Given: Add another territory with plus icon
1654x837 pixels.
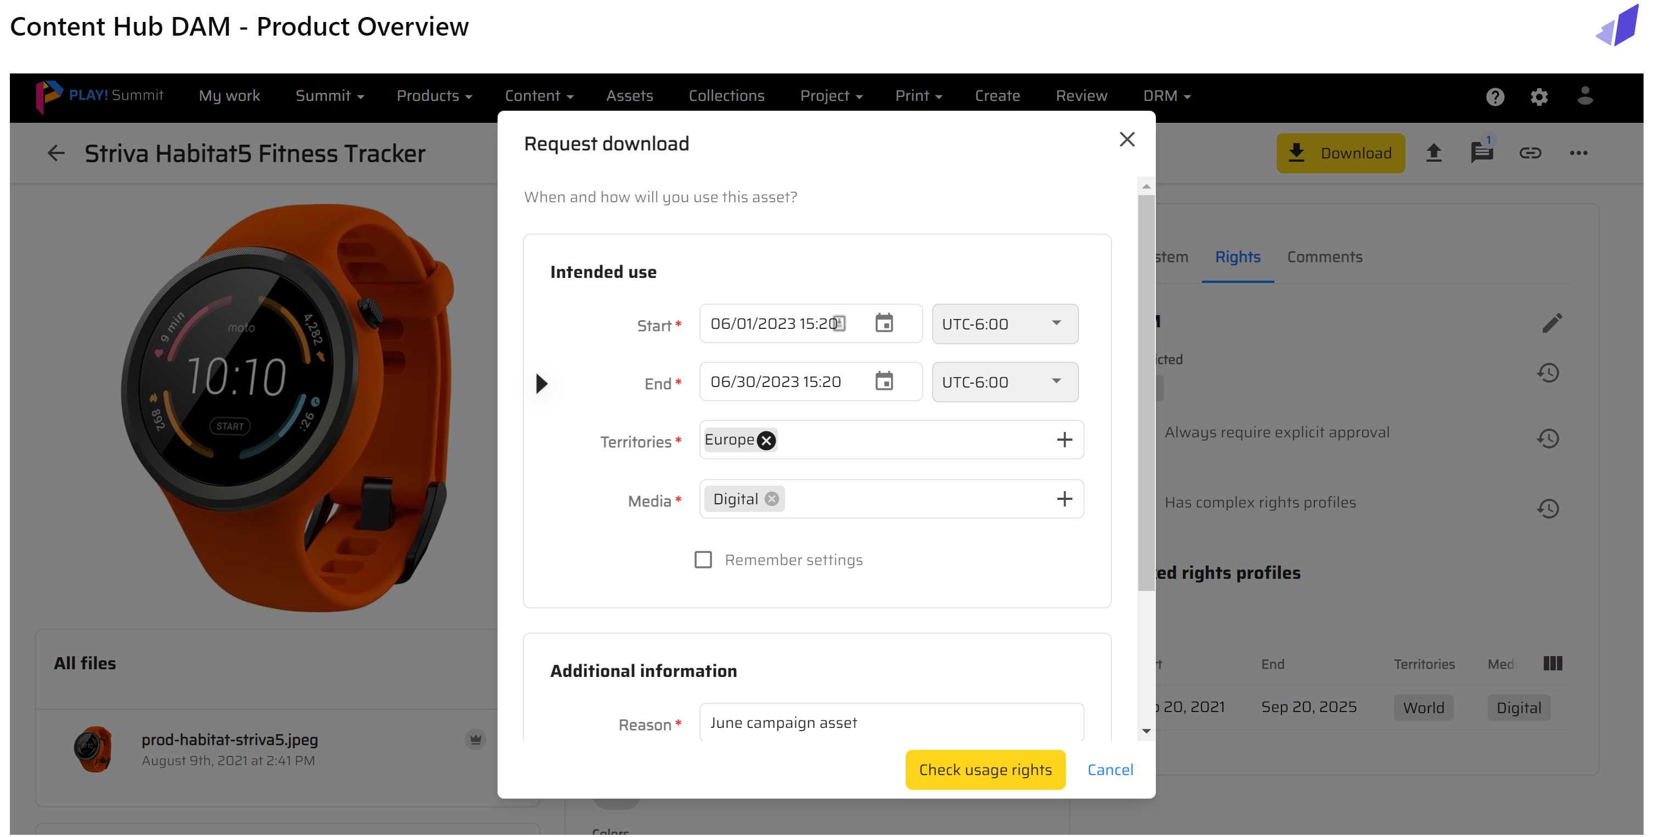Looking at the screenshot, I should pos(1064,440).
